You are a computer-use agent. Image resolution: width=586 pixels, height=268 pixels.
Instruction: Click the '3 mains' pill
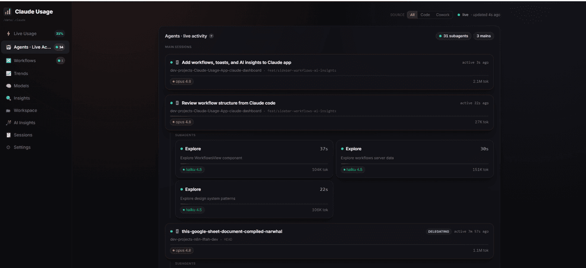pos(483,36)
